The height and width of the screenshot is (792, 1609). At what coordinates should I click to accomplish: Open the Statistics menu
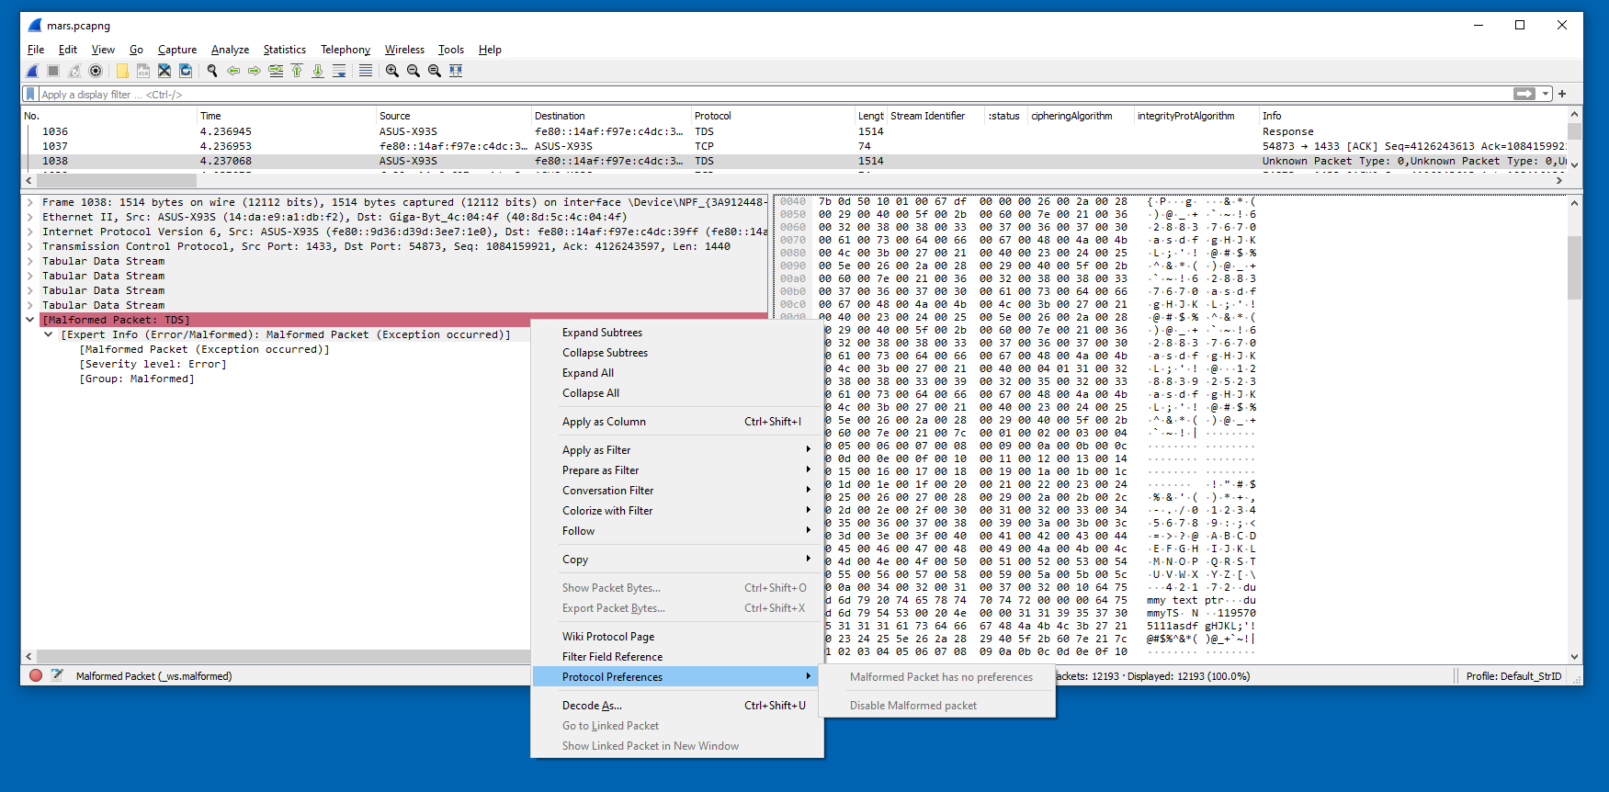tap(285, 50)
